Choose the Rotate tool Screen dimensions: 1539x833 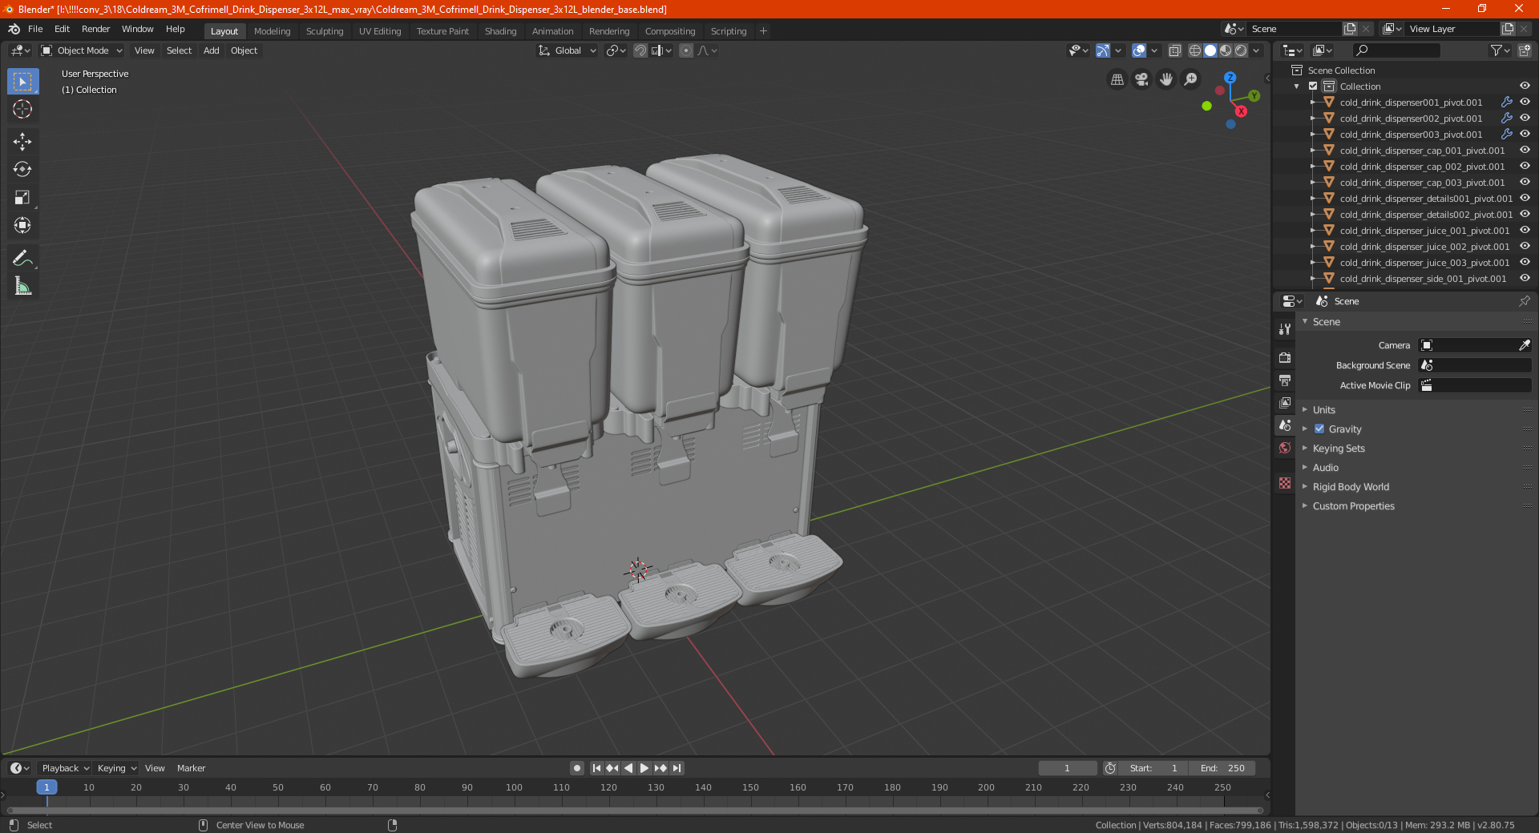[x=22, y=169]
